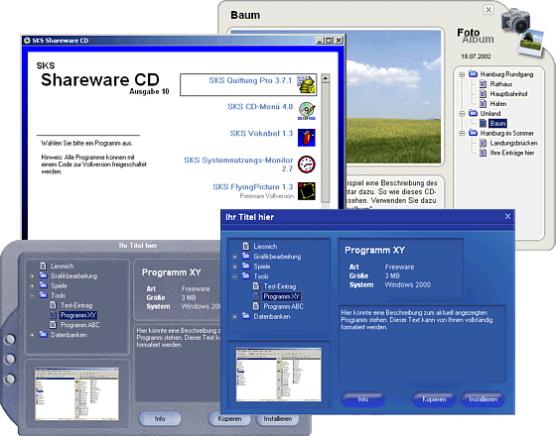Click the Liesmich document icon in the blue window
Image resolution: width=556 pixels, height=436 pixels.
(246, 246)
